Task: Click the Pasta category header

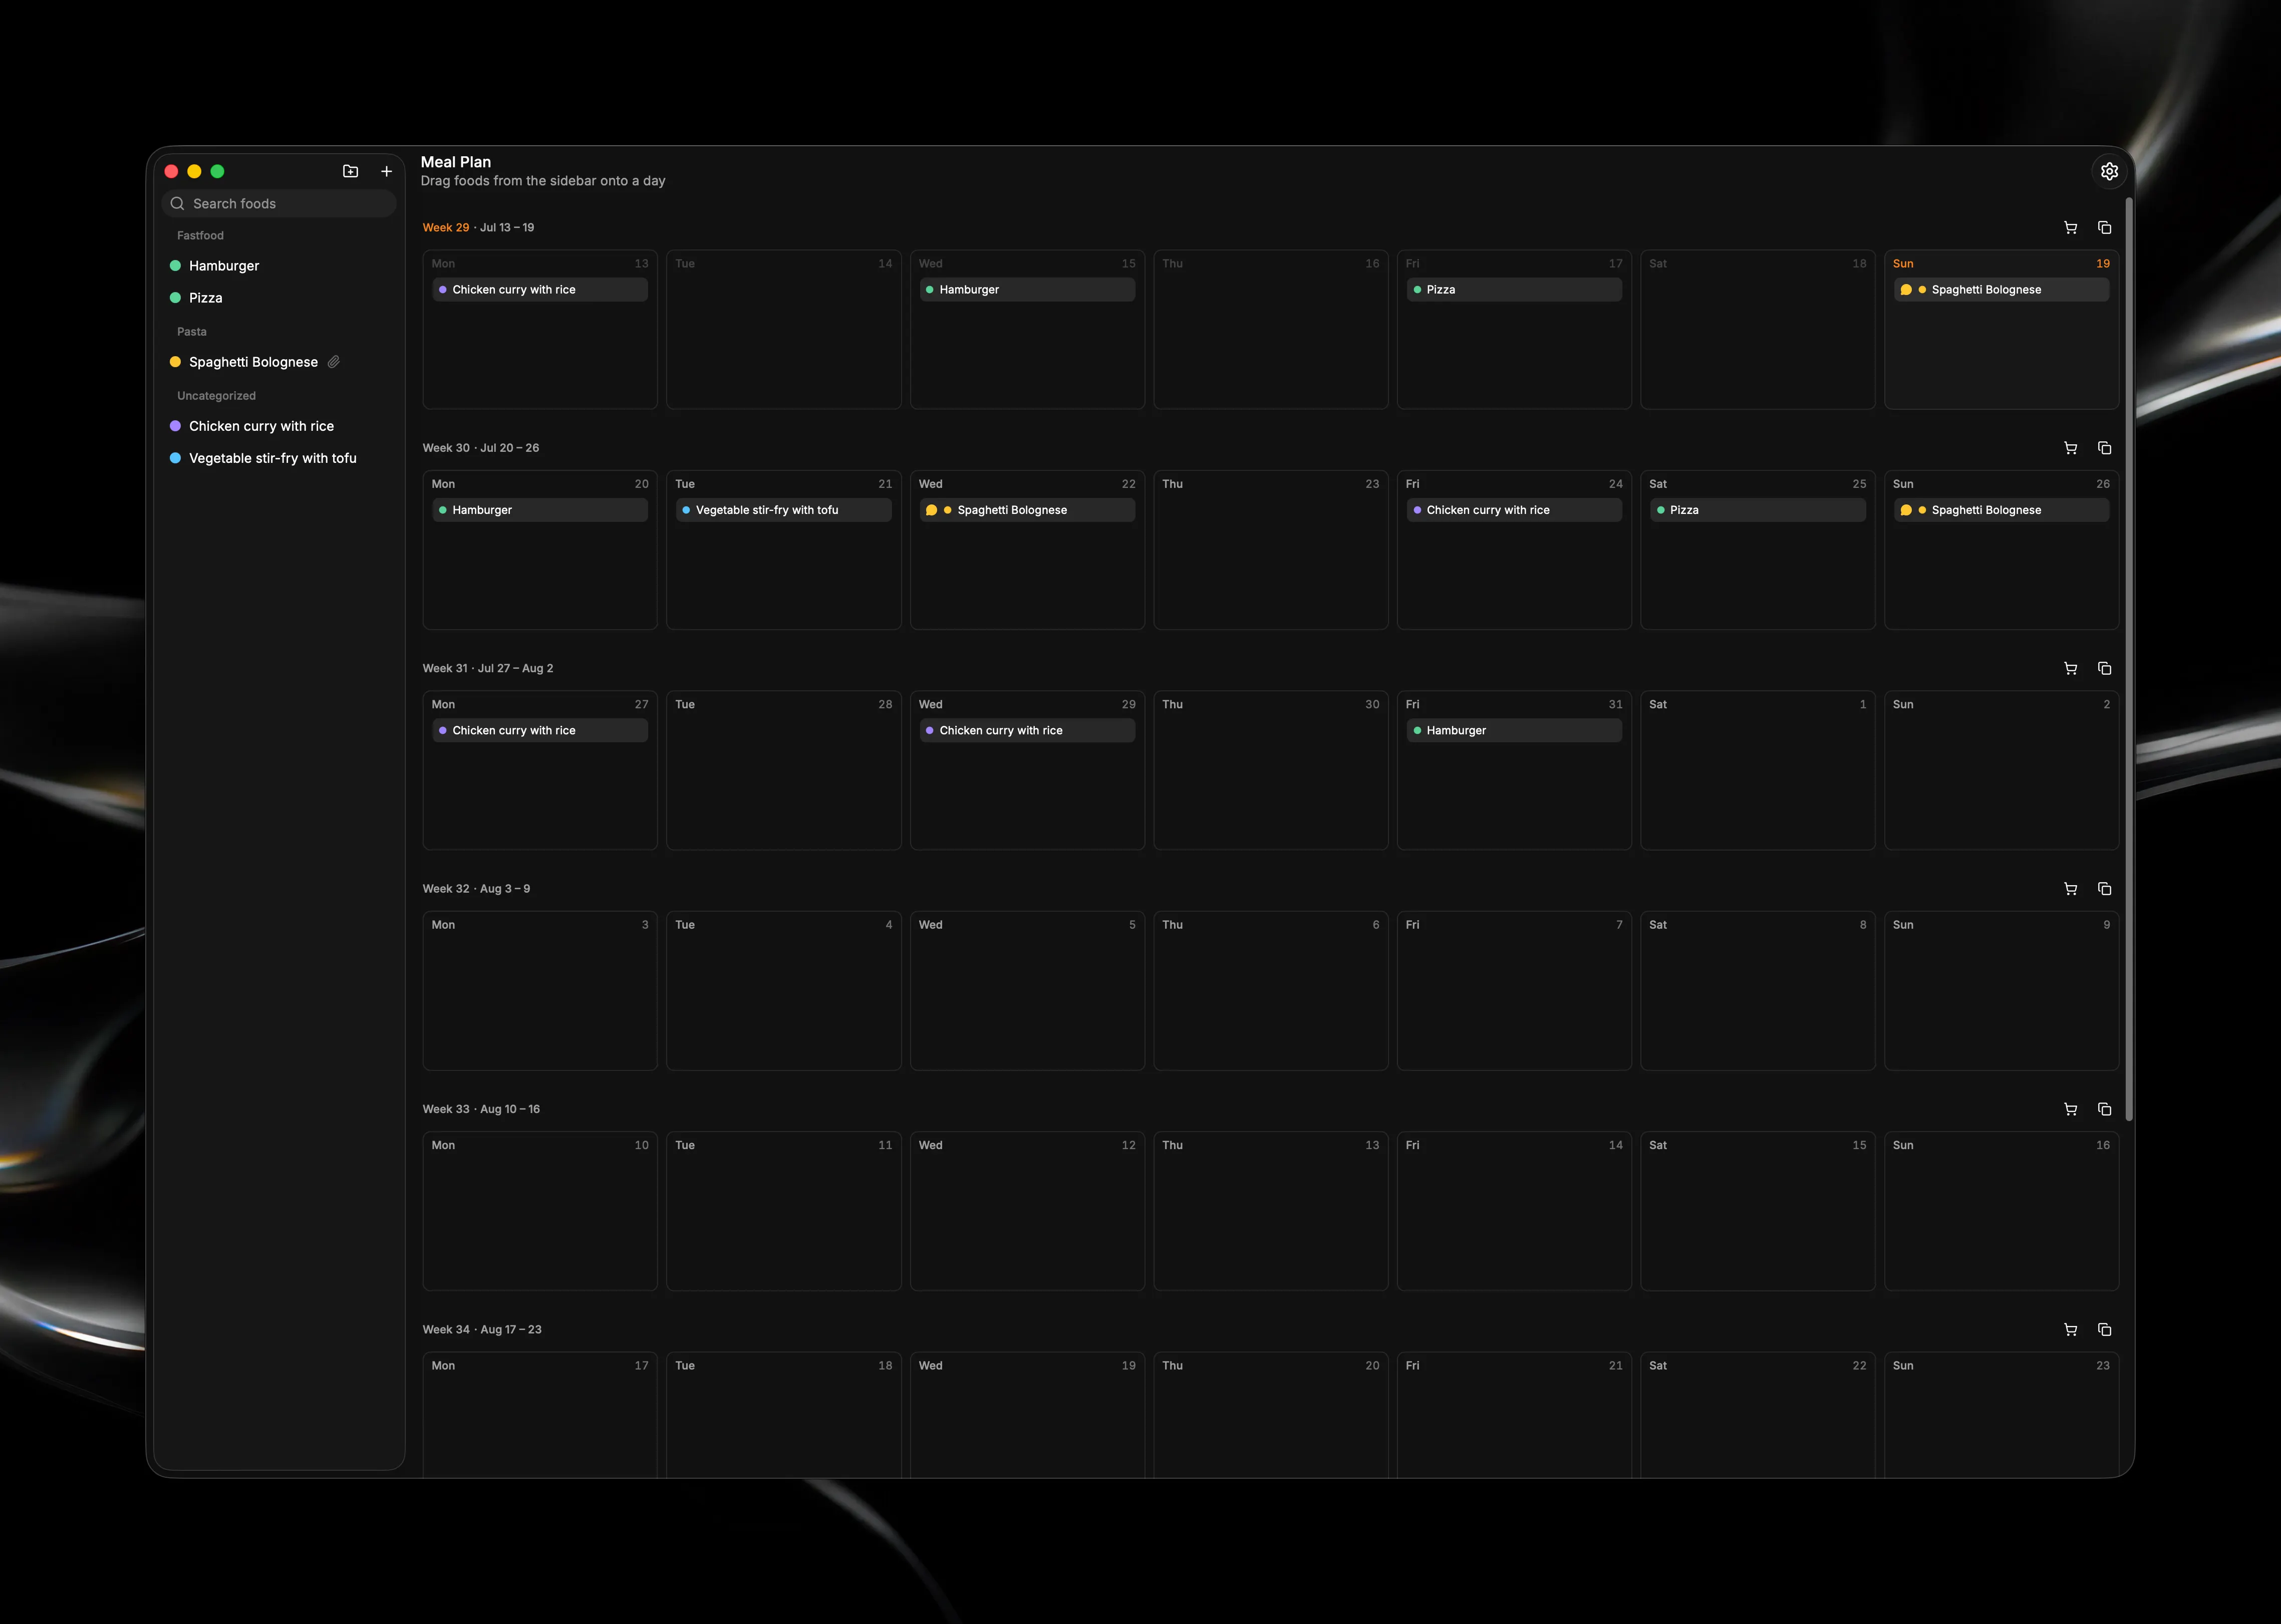Action: 192,332
